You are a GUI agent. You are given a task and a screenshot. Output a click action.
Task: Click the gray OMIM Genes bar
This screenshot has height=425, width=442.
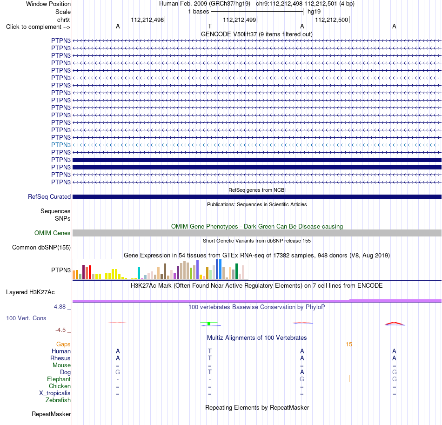click(x=257, y=233)
